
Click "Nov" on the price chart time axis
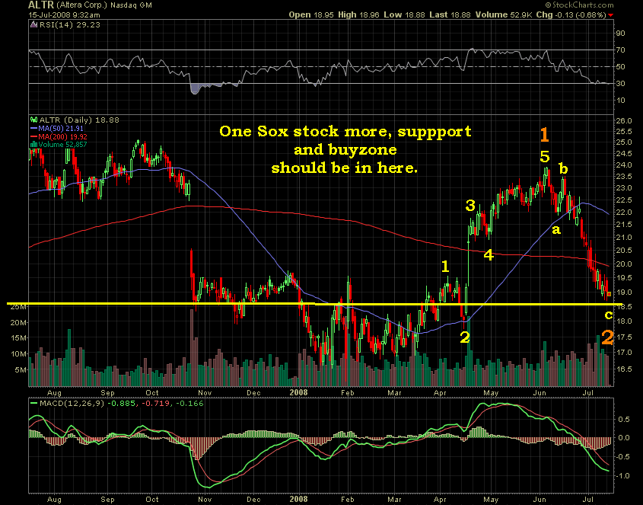(205, 392)
